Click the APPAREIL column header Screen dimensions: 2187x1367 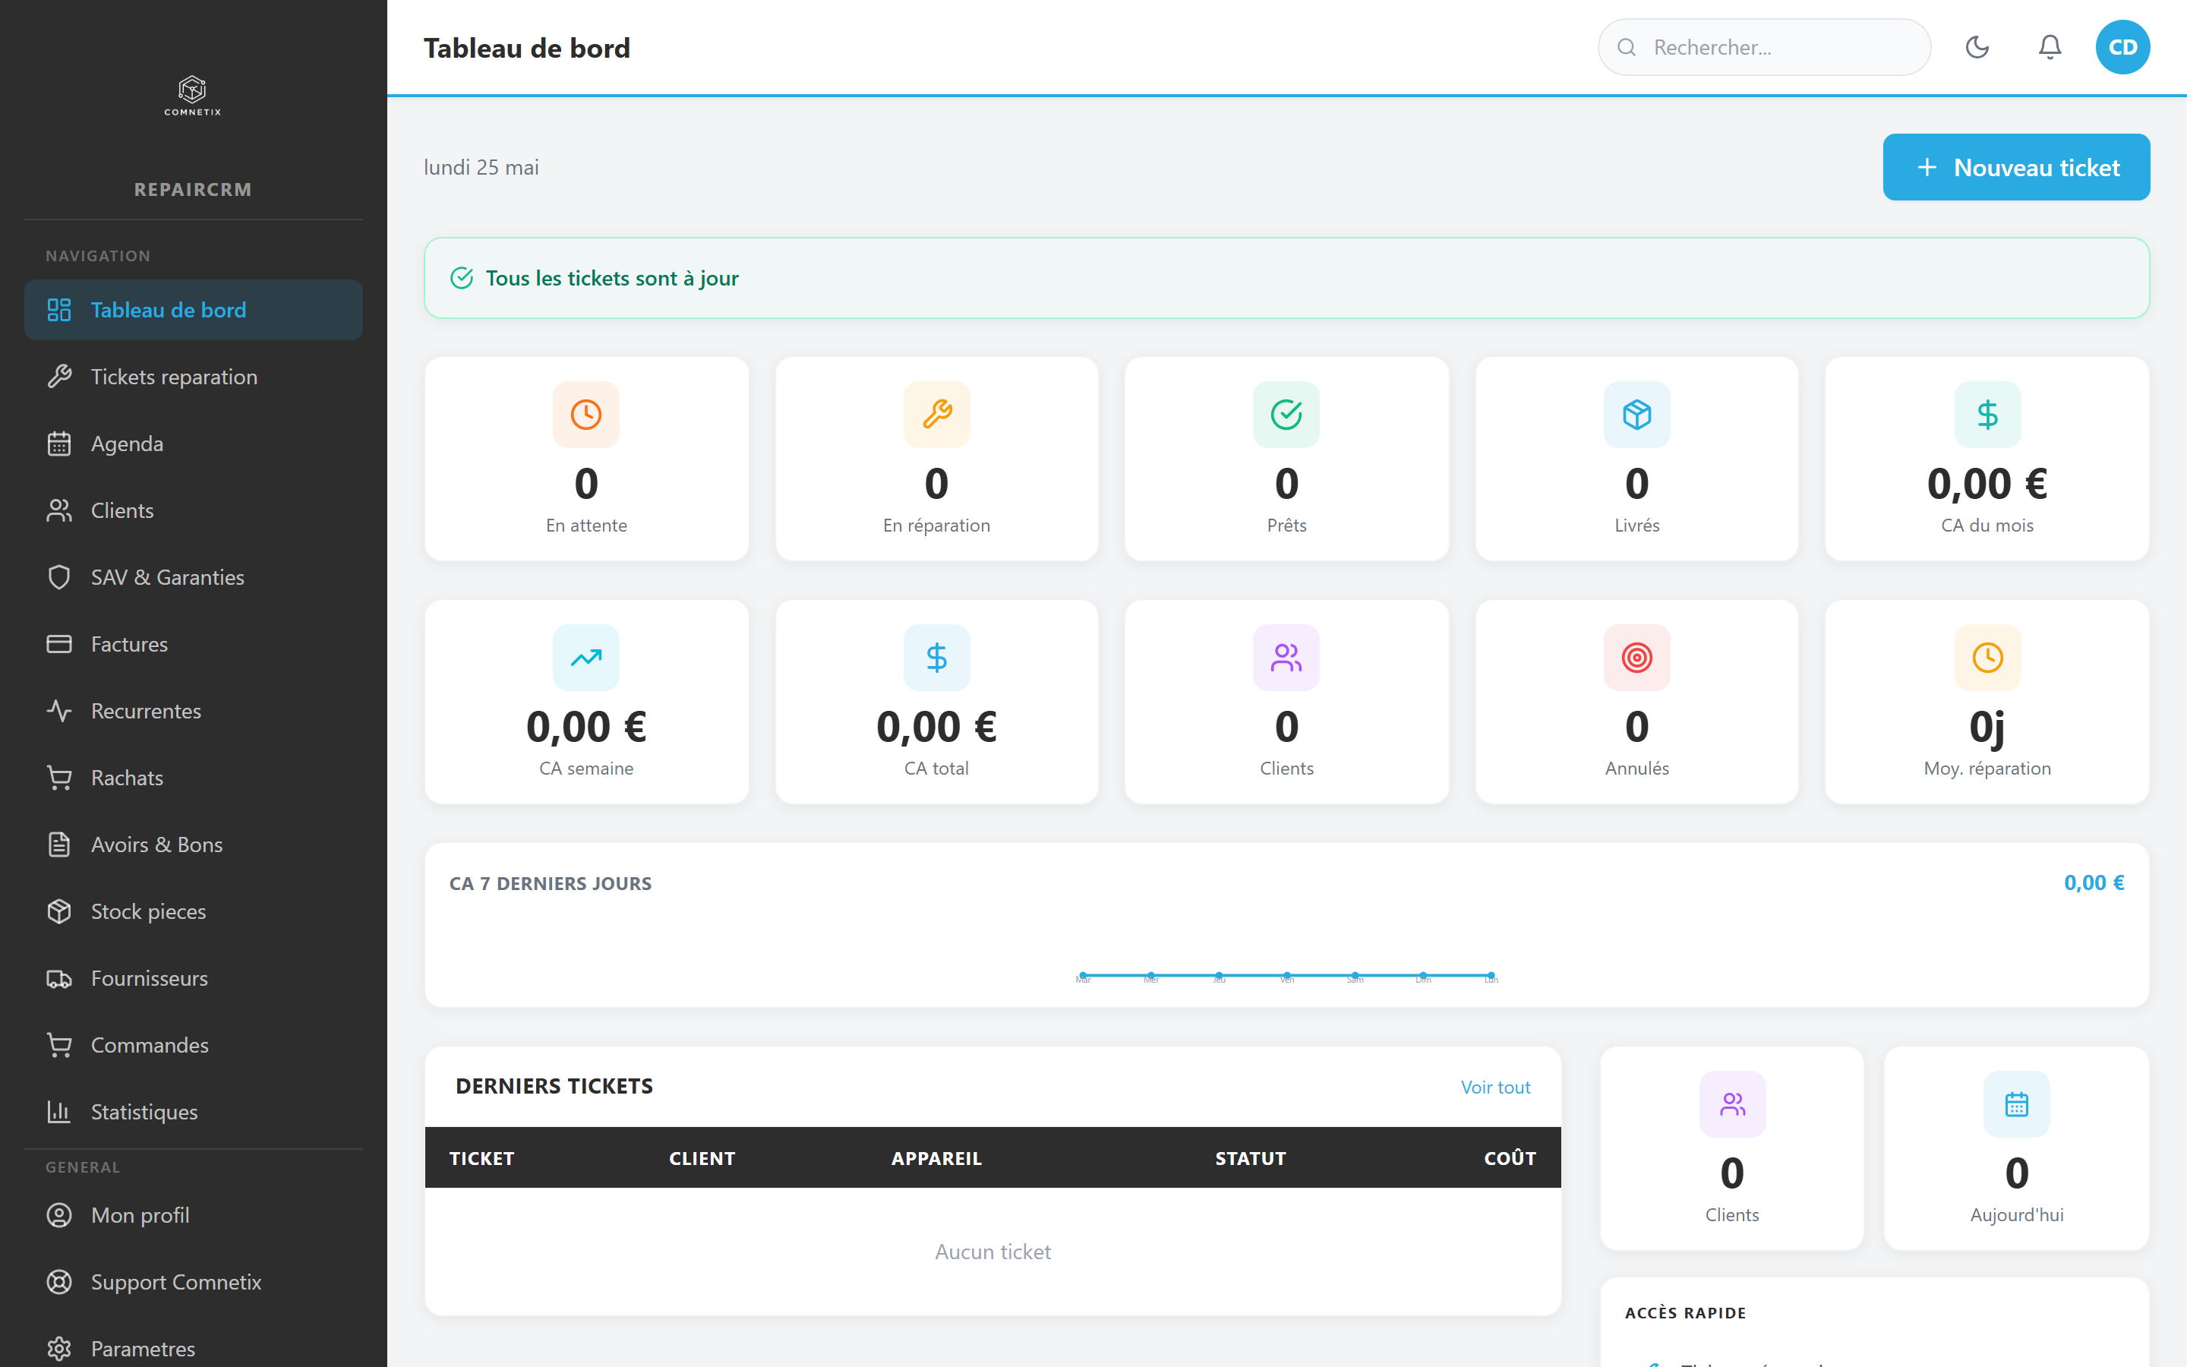936,1158
